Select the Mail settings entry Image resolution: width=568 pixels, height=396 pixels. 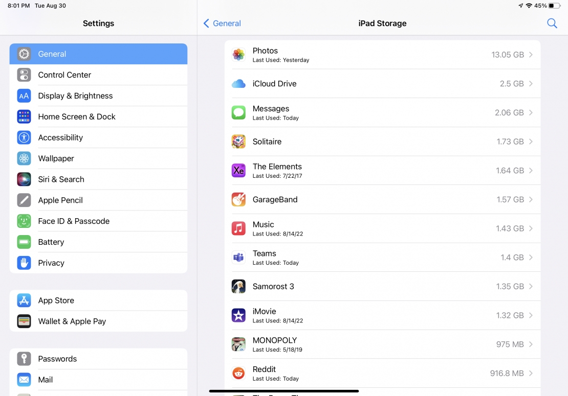[98, 379]
